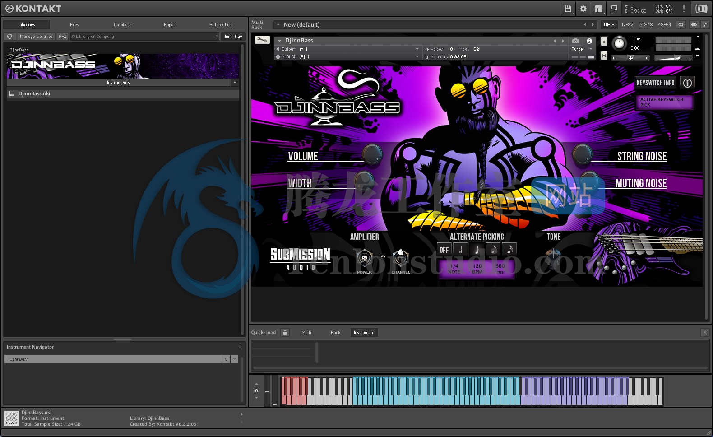Remove DjinnBass instrument with X button
Screen dimensions: 713x437
[x=698, y=37]
